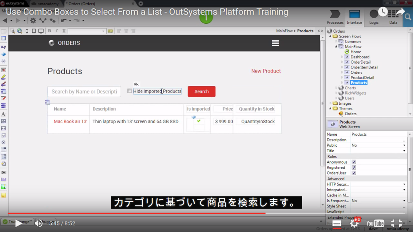Toggle Italic text formatting
This screenshot has height=232, width=413.
tap(56, 31)
